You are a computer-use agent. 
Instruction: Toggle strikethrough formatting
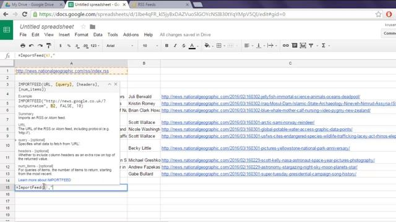(184, 46)
